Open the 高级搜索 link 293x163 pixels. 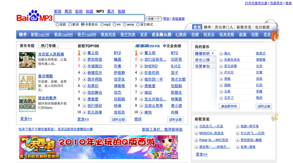click(x=178, y=19)
